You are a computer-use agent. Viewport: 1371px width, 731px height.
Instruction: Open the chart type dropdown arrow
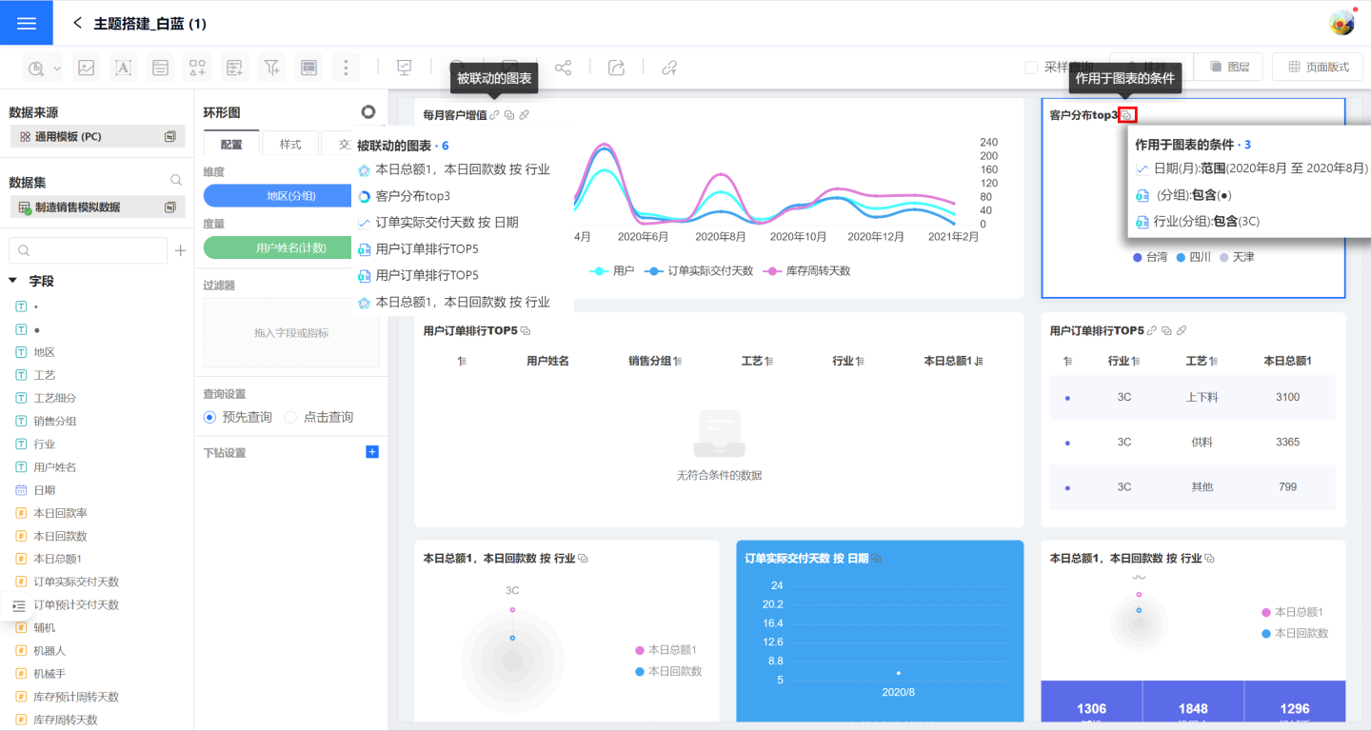point(57,69)
